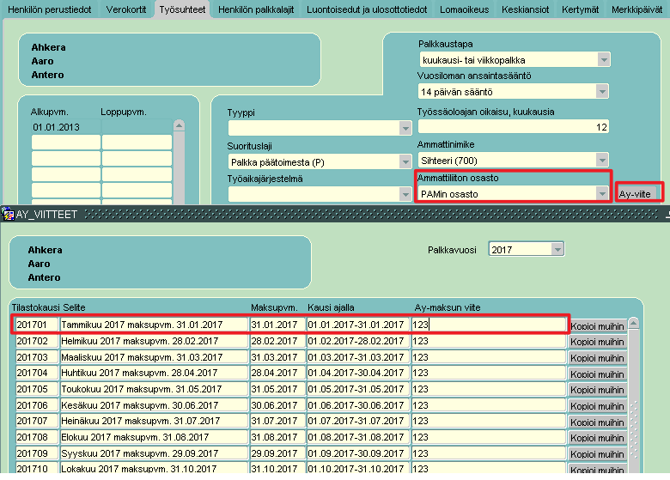Click Kopioi muihin for row 201705
Viewport: 670px width, 480px height.
pos(597,391)
